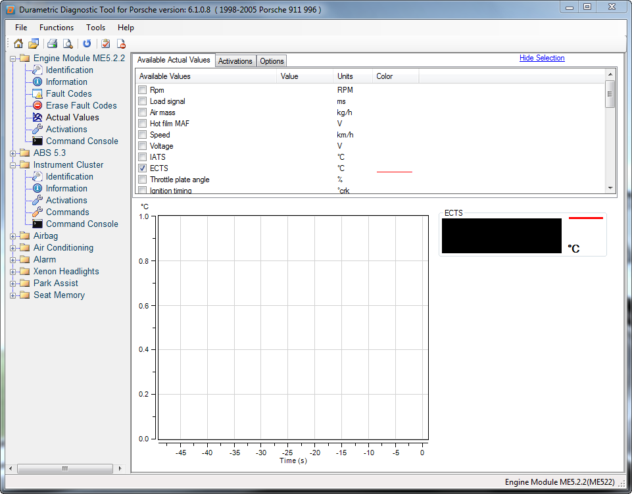
Task: Click the Value column header
Action: pos(304,76)
